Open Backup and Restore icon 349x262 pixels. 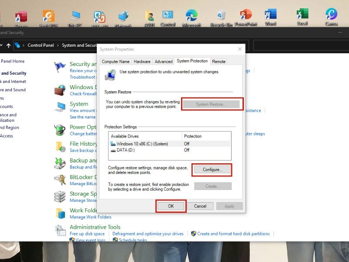[59, 163]
